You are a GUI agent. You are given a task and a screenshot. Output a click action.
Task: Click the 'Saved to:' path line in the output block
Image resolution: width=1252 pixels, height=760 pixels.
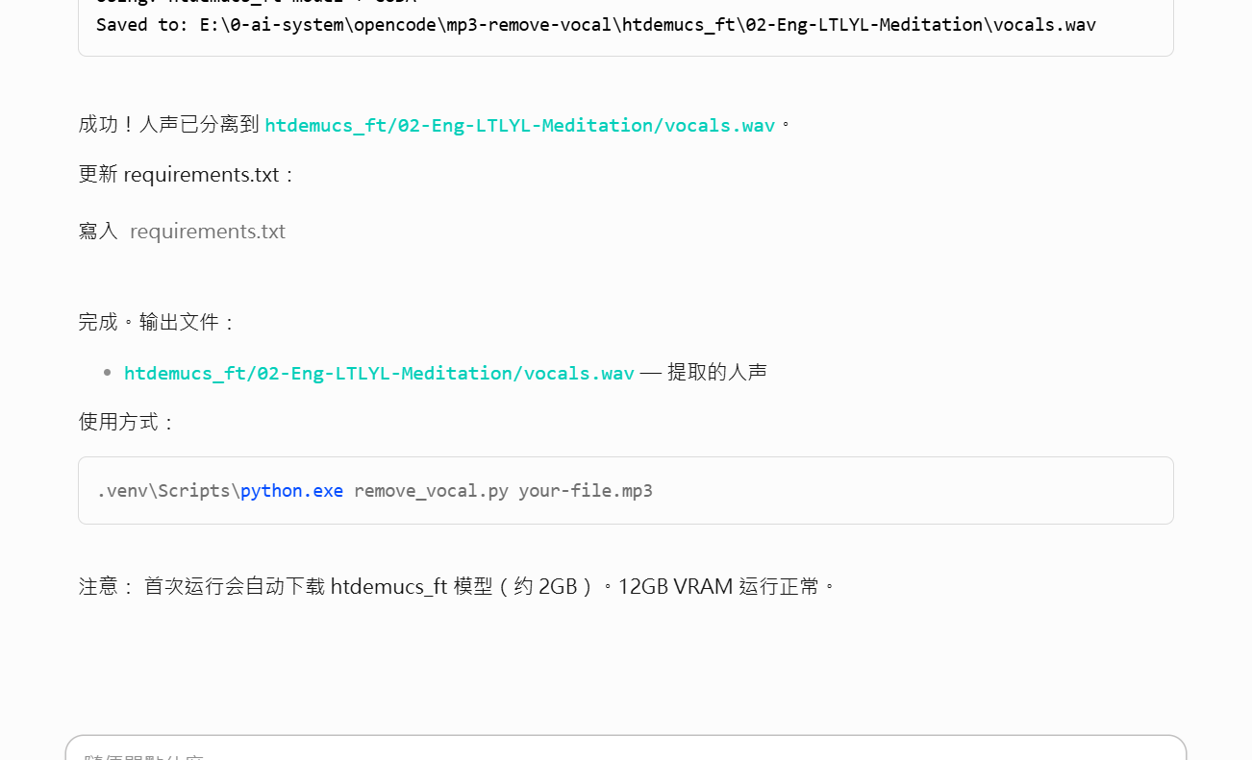(x=595, y=24)
